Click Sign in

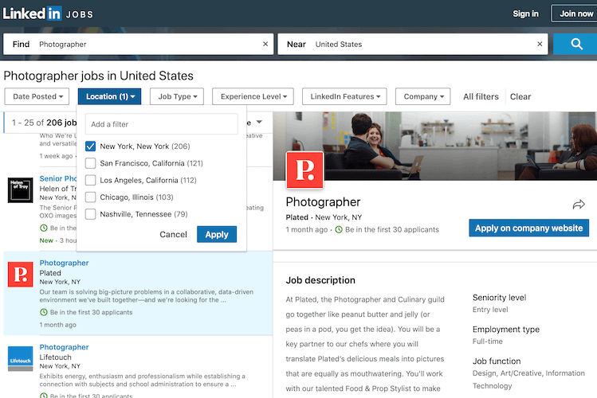click(525, 14)
